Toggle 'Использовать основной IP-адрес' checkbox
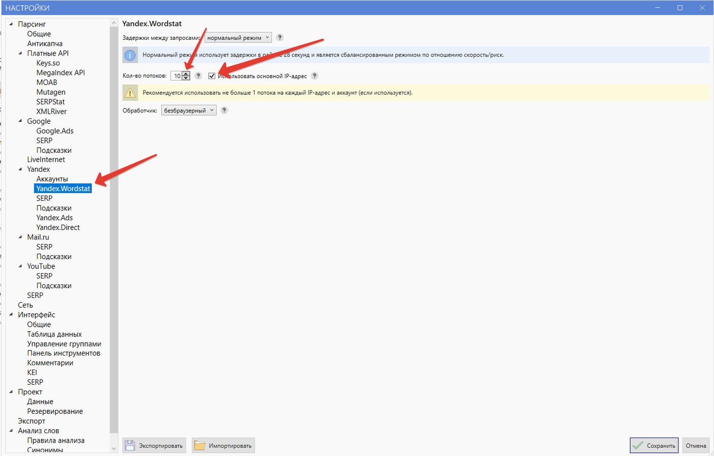 [212, 76]
